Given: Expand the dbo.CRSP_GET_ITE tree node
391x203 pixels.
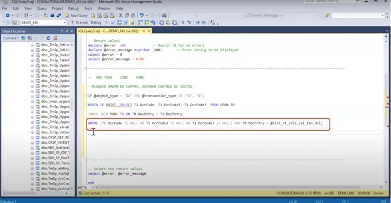Looking at the screenshot, I should 32,138.
